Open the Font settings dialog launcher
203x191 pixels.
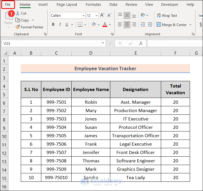(112, 34)
